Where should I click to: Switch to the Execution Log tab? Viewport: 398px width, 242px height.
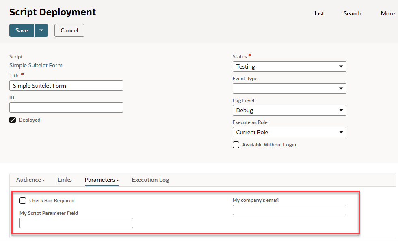coord(150,180)
